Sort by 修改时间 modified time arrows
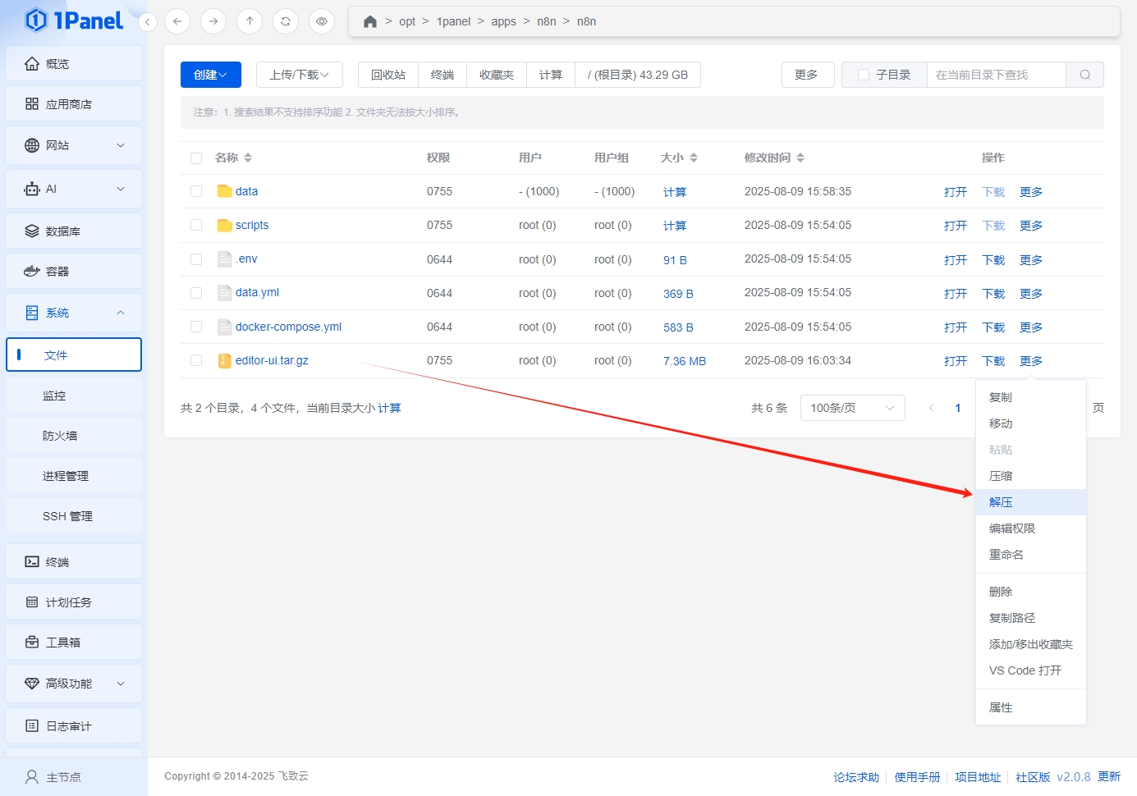Image resolution: width=1137 pixels, height=796 pixels. pyautogui.click(x=800, y=158)
